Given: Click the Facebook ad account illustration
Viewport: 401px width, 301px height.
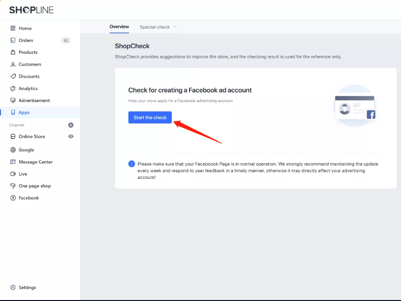Looking at the screenshot, I should (355, 106).
